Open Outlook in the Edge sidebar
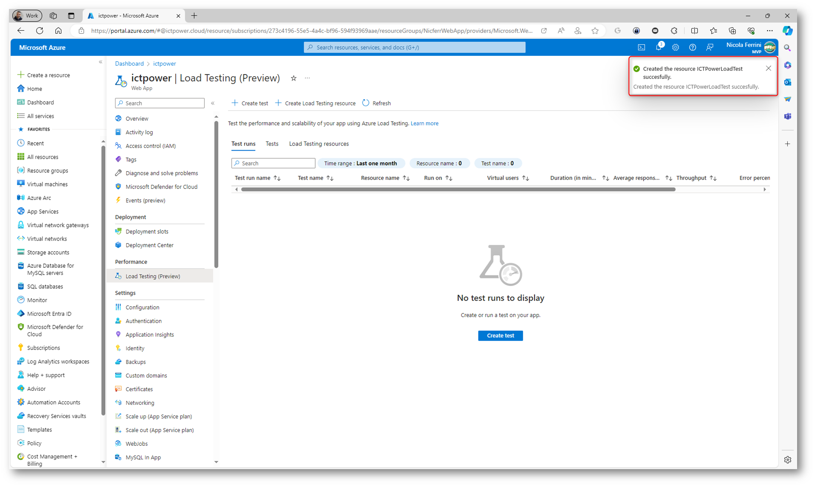 click(x=787, y=82)
